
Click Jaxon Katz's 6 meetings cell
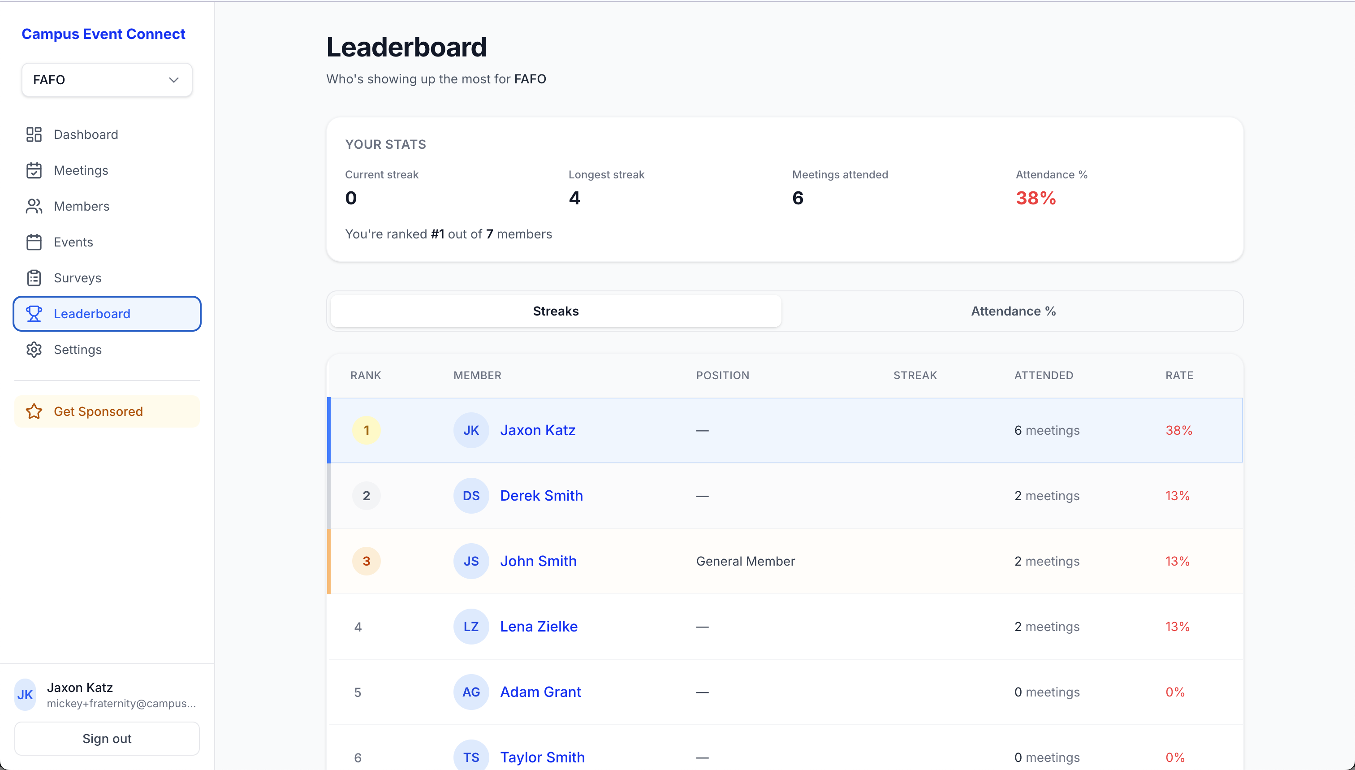[x=1047, y=430]
